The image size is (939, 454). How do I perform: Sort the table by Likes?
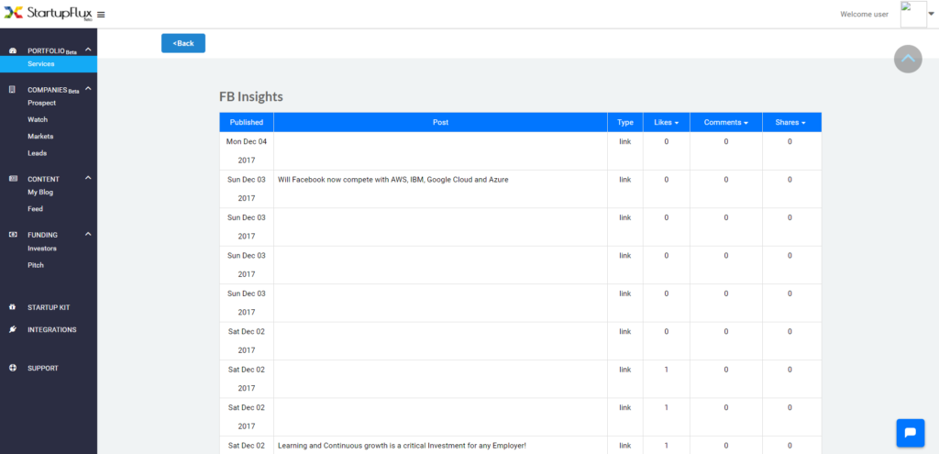(666, 122)
